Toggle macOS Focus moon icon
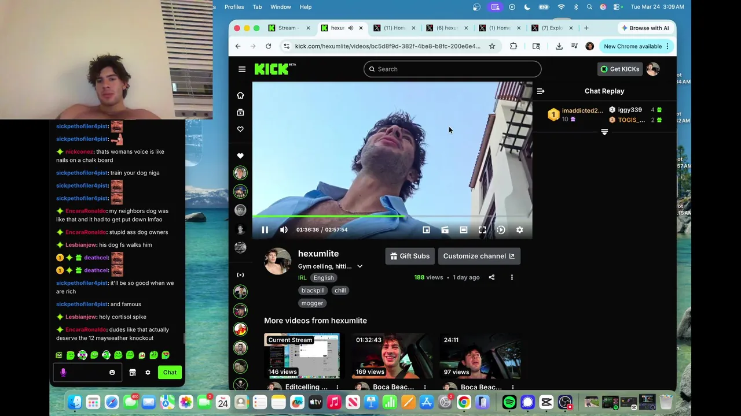Image resolution: width=741 pixels, height=416 pixels. tap(527, 7)
